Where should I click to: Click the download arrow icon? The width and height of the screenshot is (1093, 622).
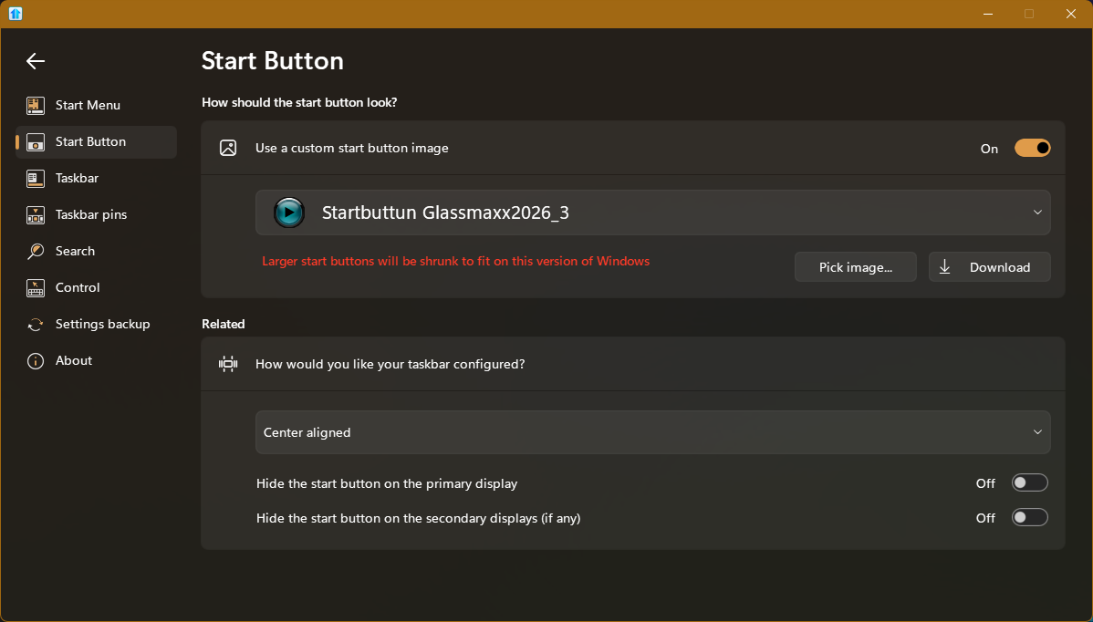click(944, 267)
